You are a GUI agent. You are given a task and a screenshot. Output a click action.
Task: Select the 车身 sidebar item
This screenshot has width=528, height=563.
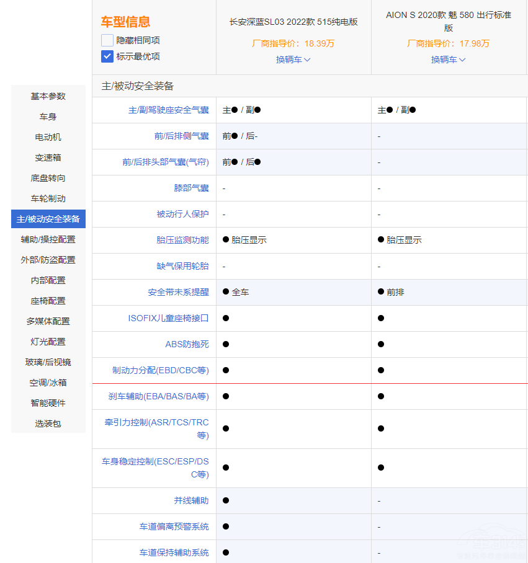click(47, 117)
